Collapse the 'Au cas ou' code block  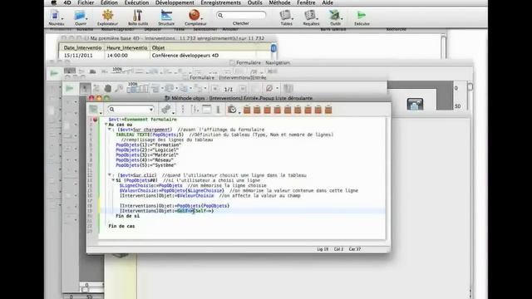click(x=106, y=125)
